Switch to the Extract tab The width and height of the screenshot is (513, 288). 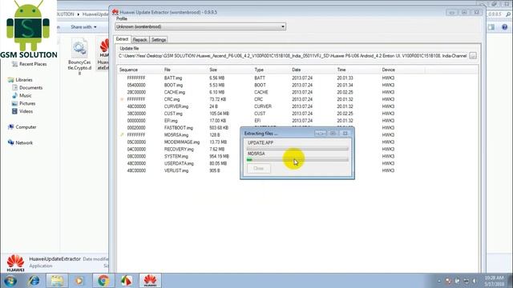tap(122, 39)
